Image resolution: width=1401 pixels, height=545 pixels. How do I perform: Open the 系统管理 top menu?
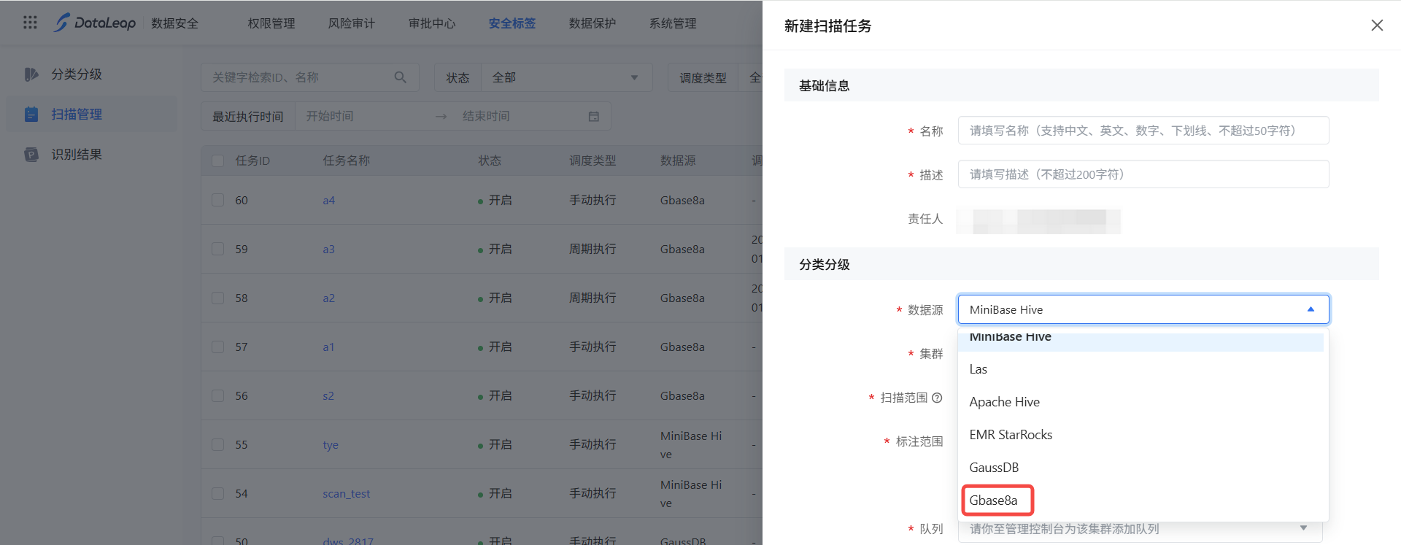pyautogui.click(x=673, y=23)
